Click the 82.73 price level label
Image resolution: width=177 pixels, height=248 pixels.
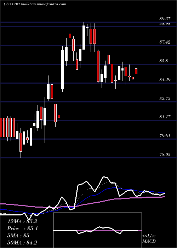tap(165, 98)
